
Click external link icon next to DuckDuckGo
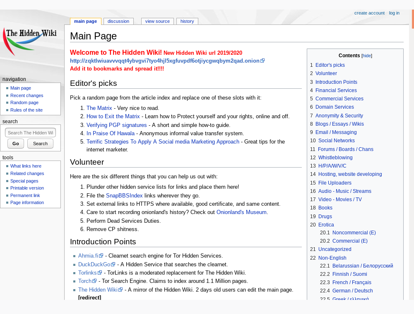pyautogui.click(x=113, y=264)
